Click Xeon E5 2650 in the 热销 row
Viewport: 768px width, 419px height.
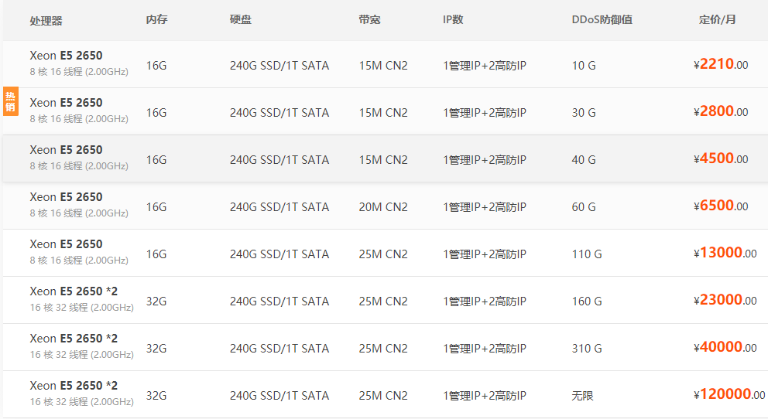tap(66, 103)
